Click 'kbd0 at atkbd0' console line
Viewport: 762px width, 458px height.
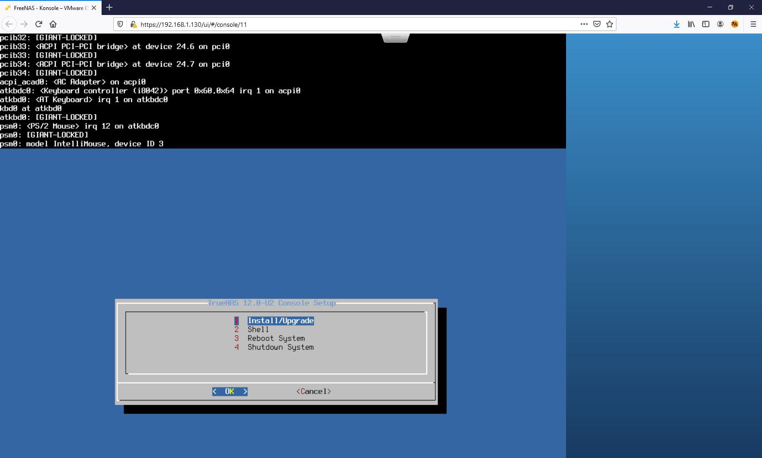pos(31,108)
